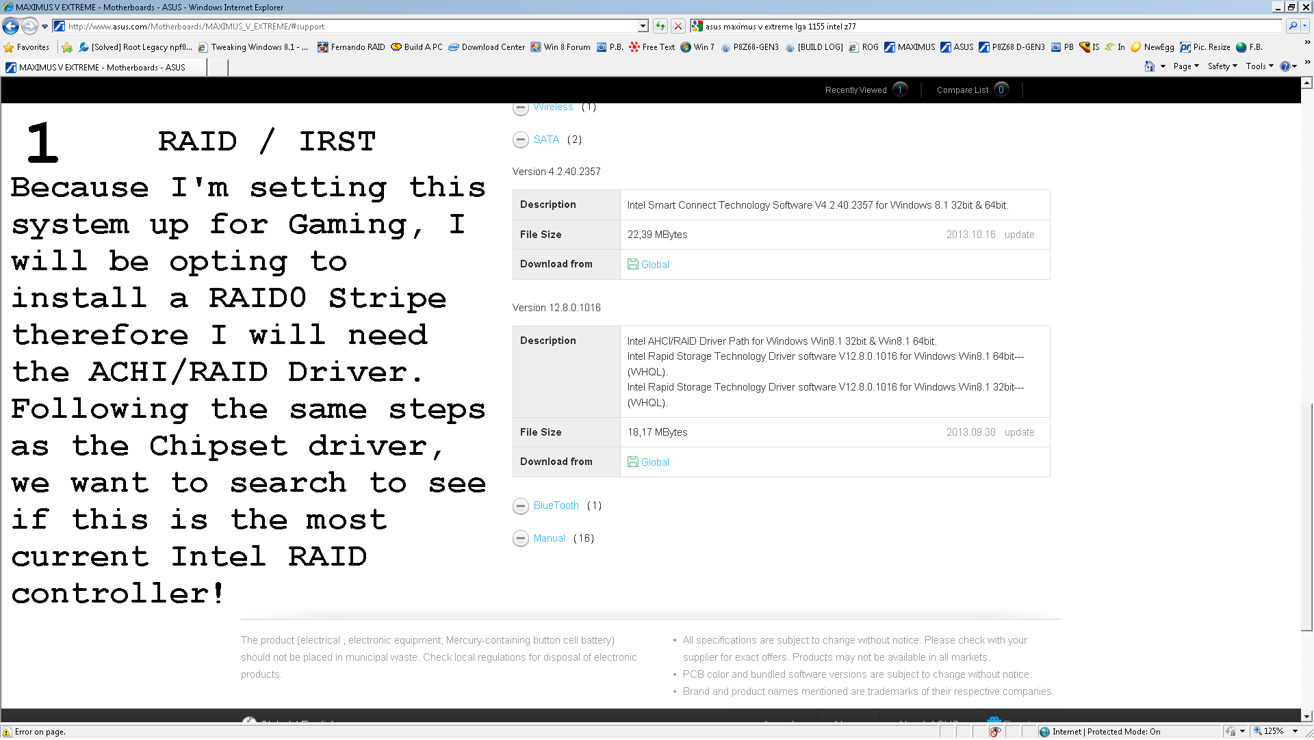Viewport: 1314px width, 740px height.
Task: Click the SATA category link
Action: click(546, 140)
